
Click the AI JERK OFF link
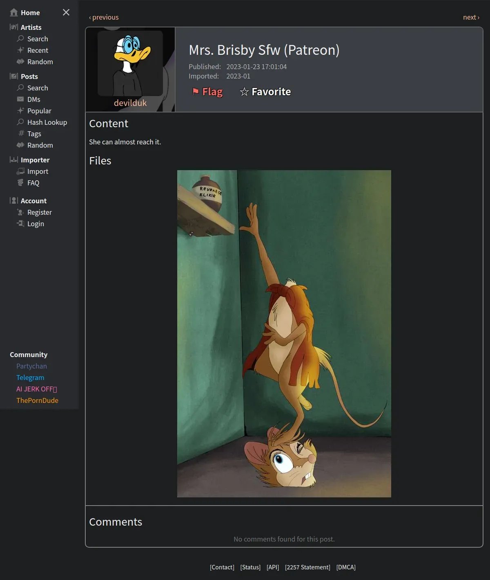(x=37, y=389)
